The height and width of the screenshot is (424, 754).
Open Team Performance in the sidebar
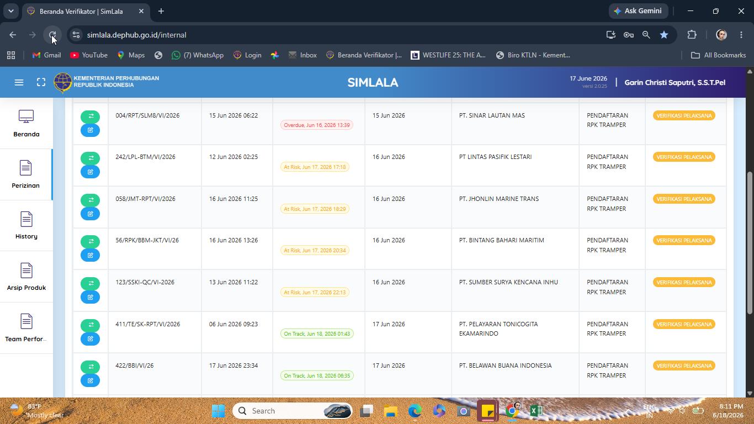coord(26,328)
